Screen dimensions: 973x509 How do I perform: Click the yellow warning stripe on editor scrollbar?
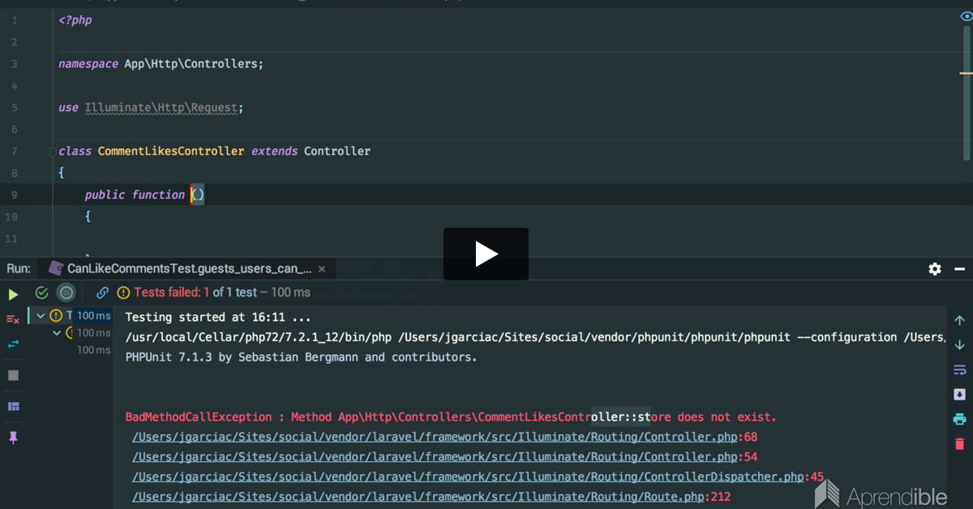click(966, 73)
